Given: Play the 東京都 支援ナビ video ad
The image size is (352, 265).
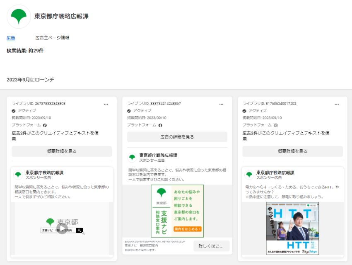Looking at the screenshot, I should (62, 229).
